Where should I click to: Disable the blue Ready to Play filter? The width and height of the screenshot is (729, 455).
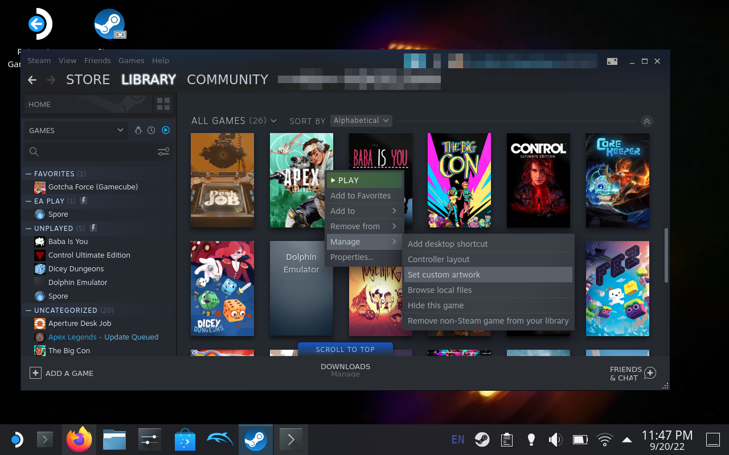[166, 130]
